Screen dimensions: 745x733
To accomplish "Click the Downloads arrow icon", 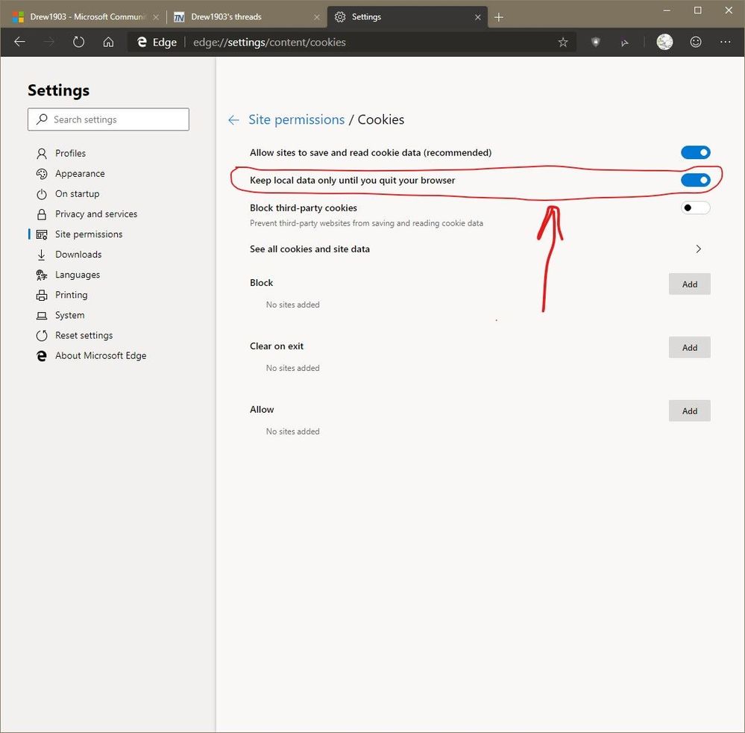I will (42, 255).
